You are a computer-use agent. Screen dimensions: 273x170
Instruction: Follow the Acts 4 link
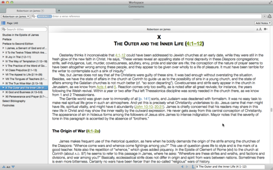point(101,87)
